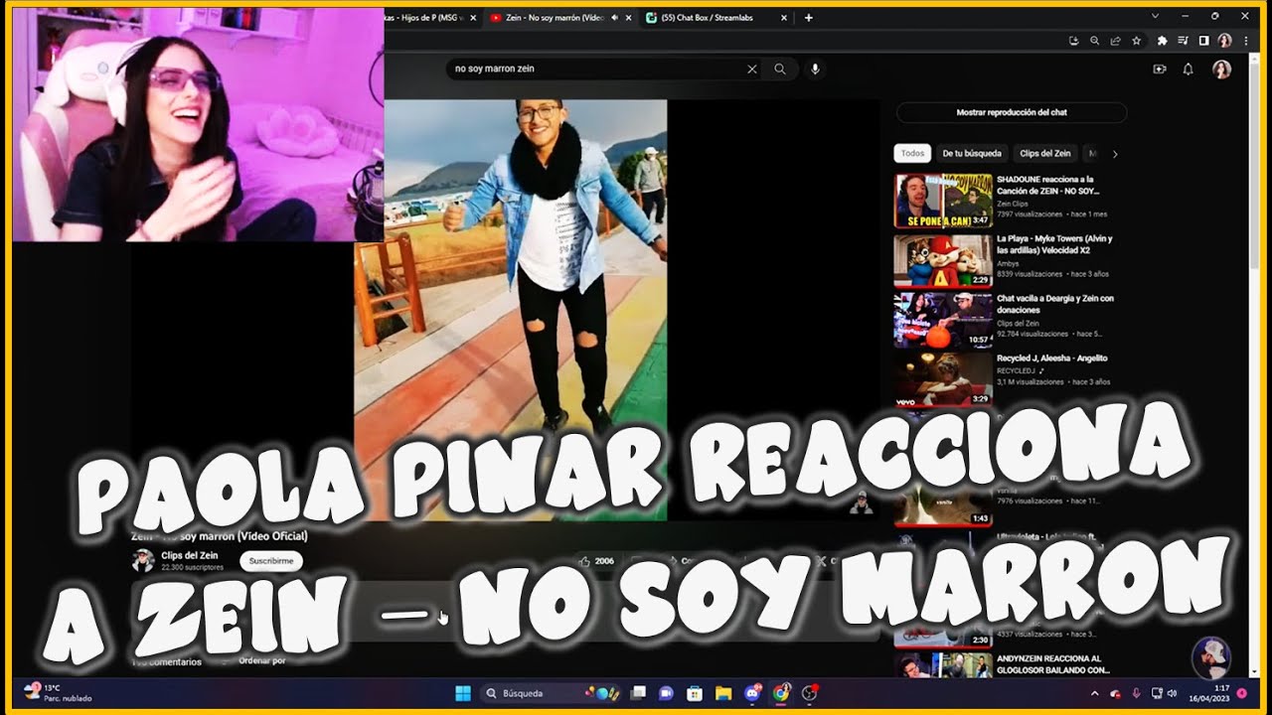This screenshot has width=1272, height=715.
Task: Click ANDYNZEIN REACCIONA AL video title
Action: click(x=1052, y=664)
